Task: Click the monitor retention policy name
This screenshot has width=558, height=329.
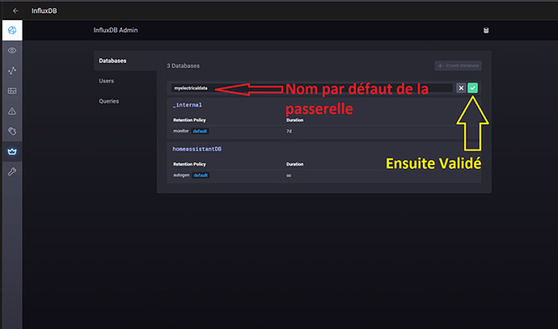Action: 181,131
